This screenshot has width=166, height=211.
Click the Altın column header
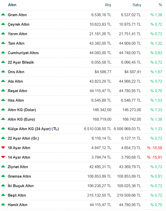12,5
